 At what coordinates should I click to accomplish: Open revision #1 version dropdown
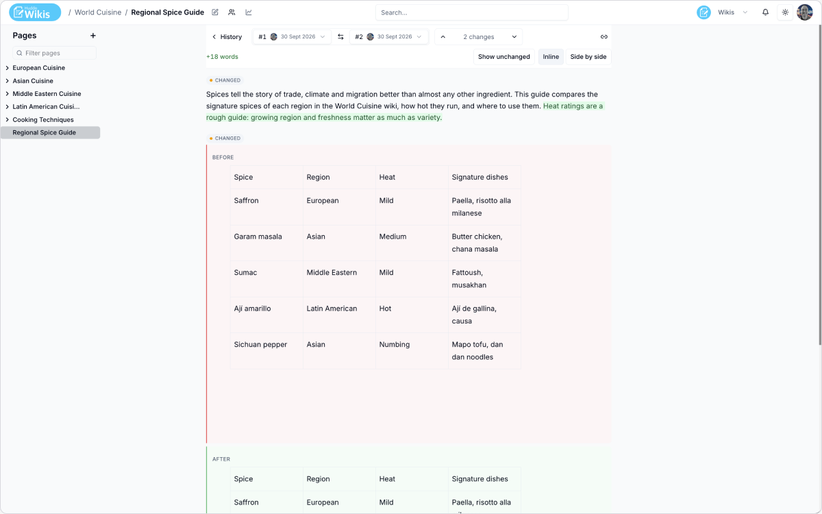click(292, 37)
